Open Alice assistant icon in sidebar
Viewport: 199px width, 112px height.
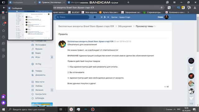[3, 103]
